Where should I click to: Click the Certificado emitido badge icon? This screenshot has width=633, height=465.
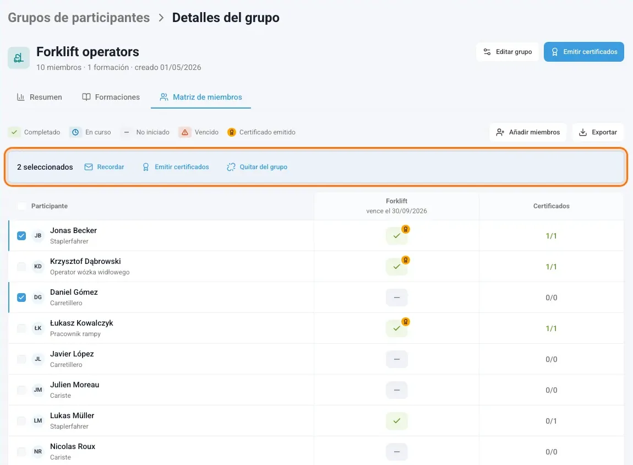[x=231, y=132]
